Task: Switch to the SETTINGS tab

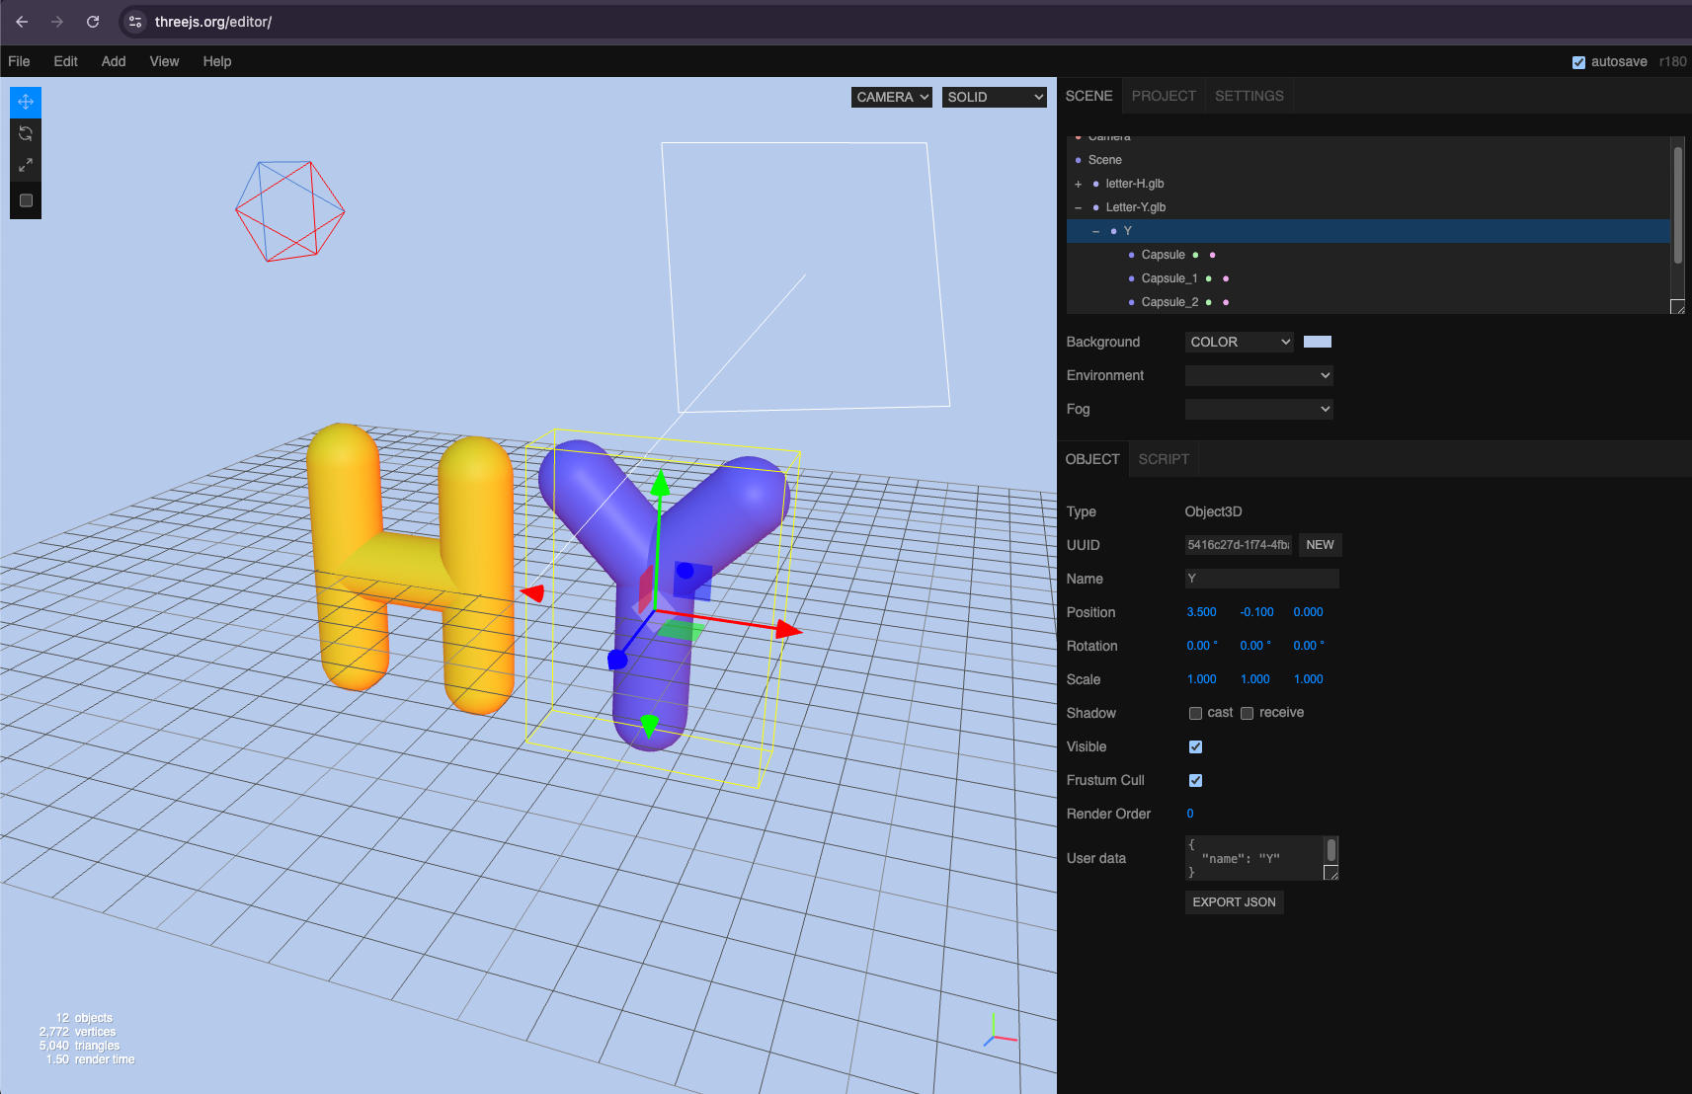Action: pyautogui.click(x=1249, y=96)
